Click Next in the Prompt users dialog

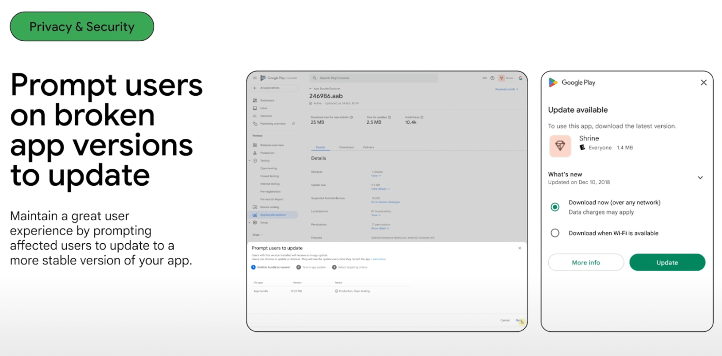tap(519, 320)
